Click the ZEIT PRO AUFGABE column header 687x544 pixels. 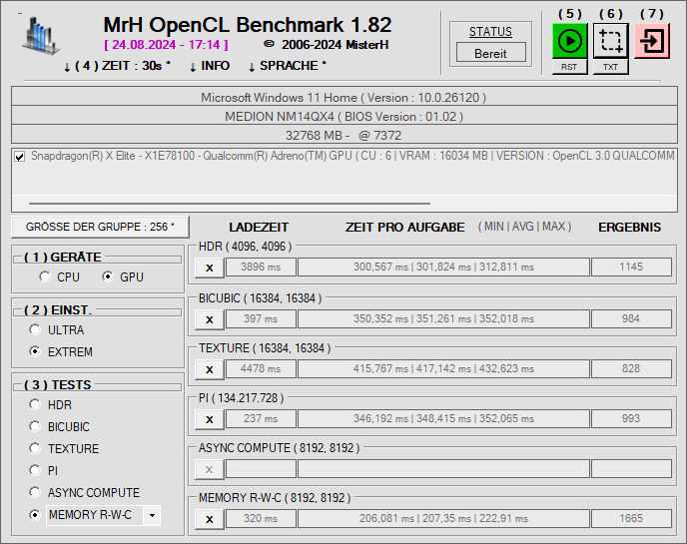click(x=404, y=227)
